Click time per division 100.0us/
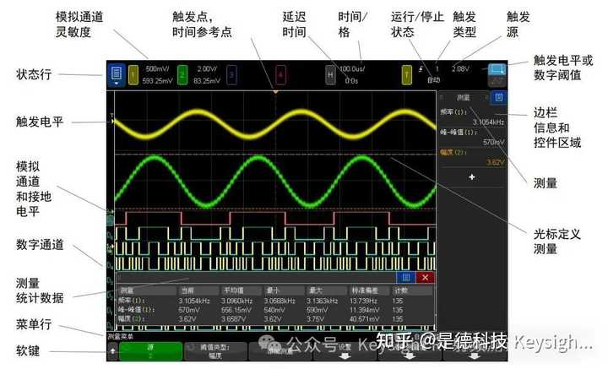Image resolution: width=608 pixels, height=369 pixels. coord(351,69)
